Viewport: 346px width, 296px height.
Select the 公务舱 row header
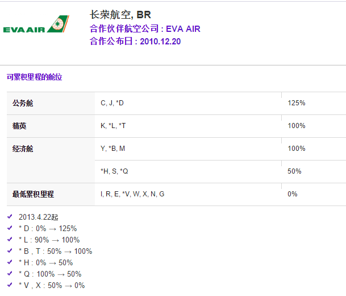click(x=23, y=103)
